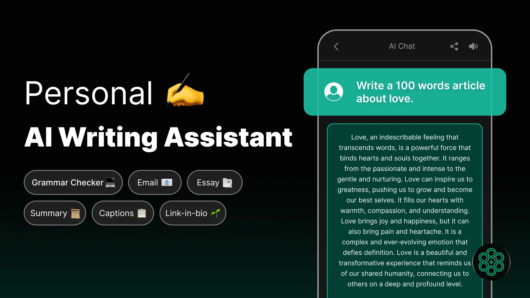This screenshot has height=298, width=530.
Task: Select the Captions feature option
Action: 123,212
